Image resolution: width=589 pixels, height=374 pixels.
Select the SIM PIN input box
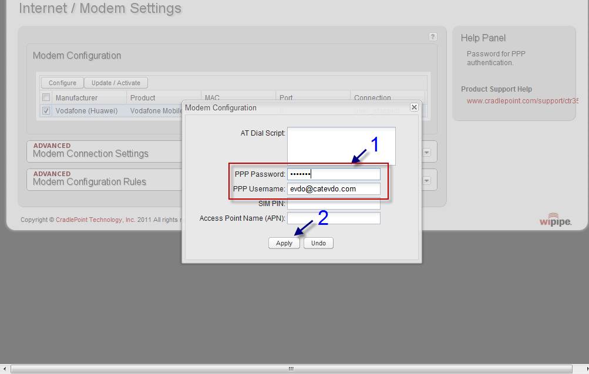point(334,204)
